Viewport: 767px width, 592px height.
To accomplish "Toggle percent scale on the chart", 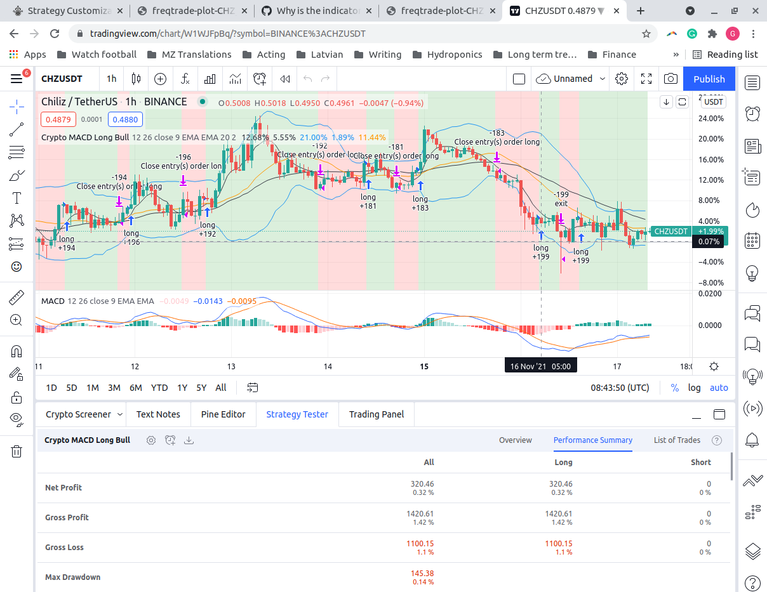I will (x=674, y=387).
